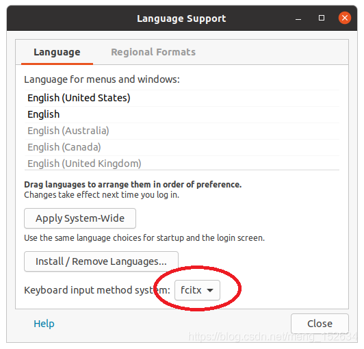Select English (United States) in language list
The image size is (364, 349).
click(x=182, y=98)
